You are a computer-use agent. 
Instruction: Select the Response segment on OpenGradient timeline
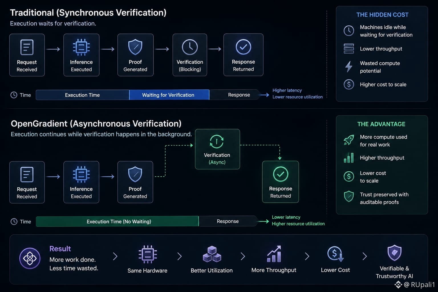(228, 221)
